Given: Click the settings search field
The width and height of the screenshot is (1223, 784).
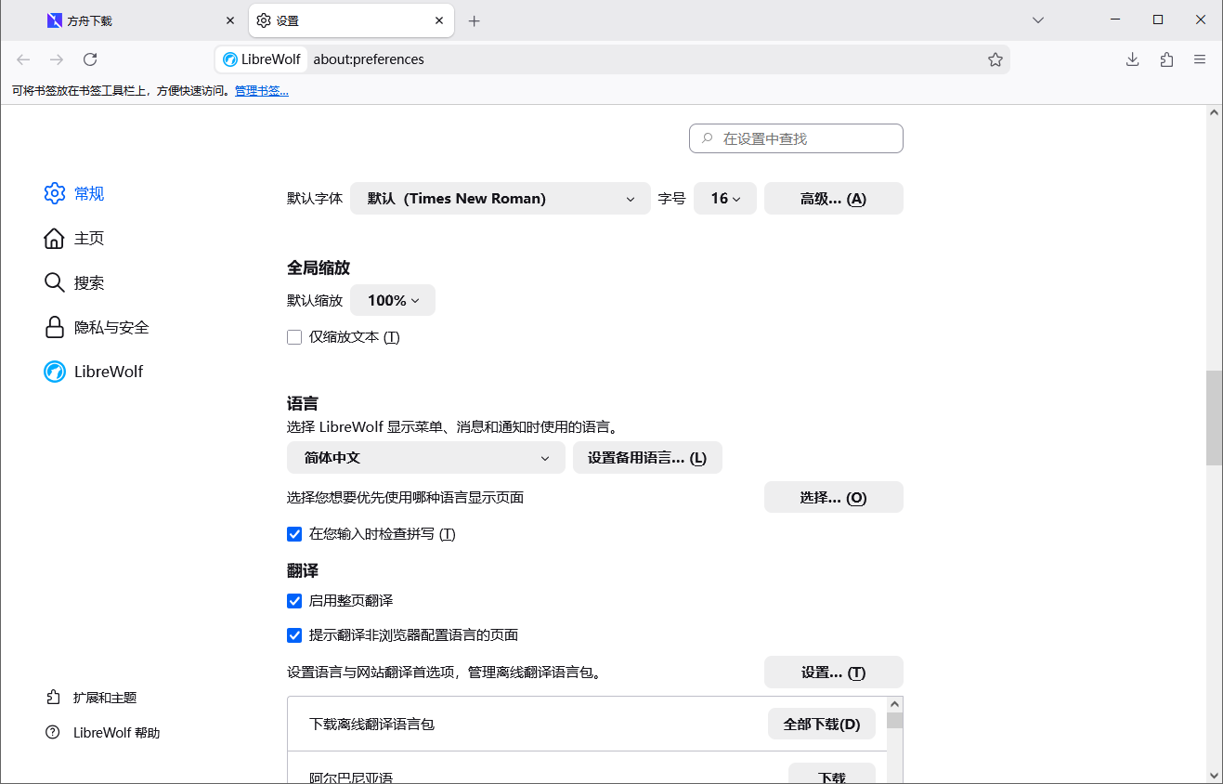Looking at the screenshot, I should (x=796, y=137).
